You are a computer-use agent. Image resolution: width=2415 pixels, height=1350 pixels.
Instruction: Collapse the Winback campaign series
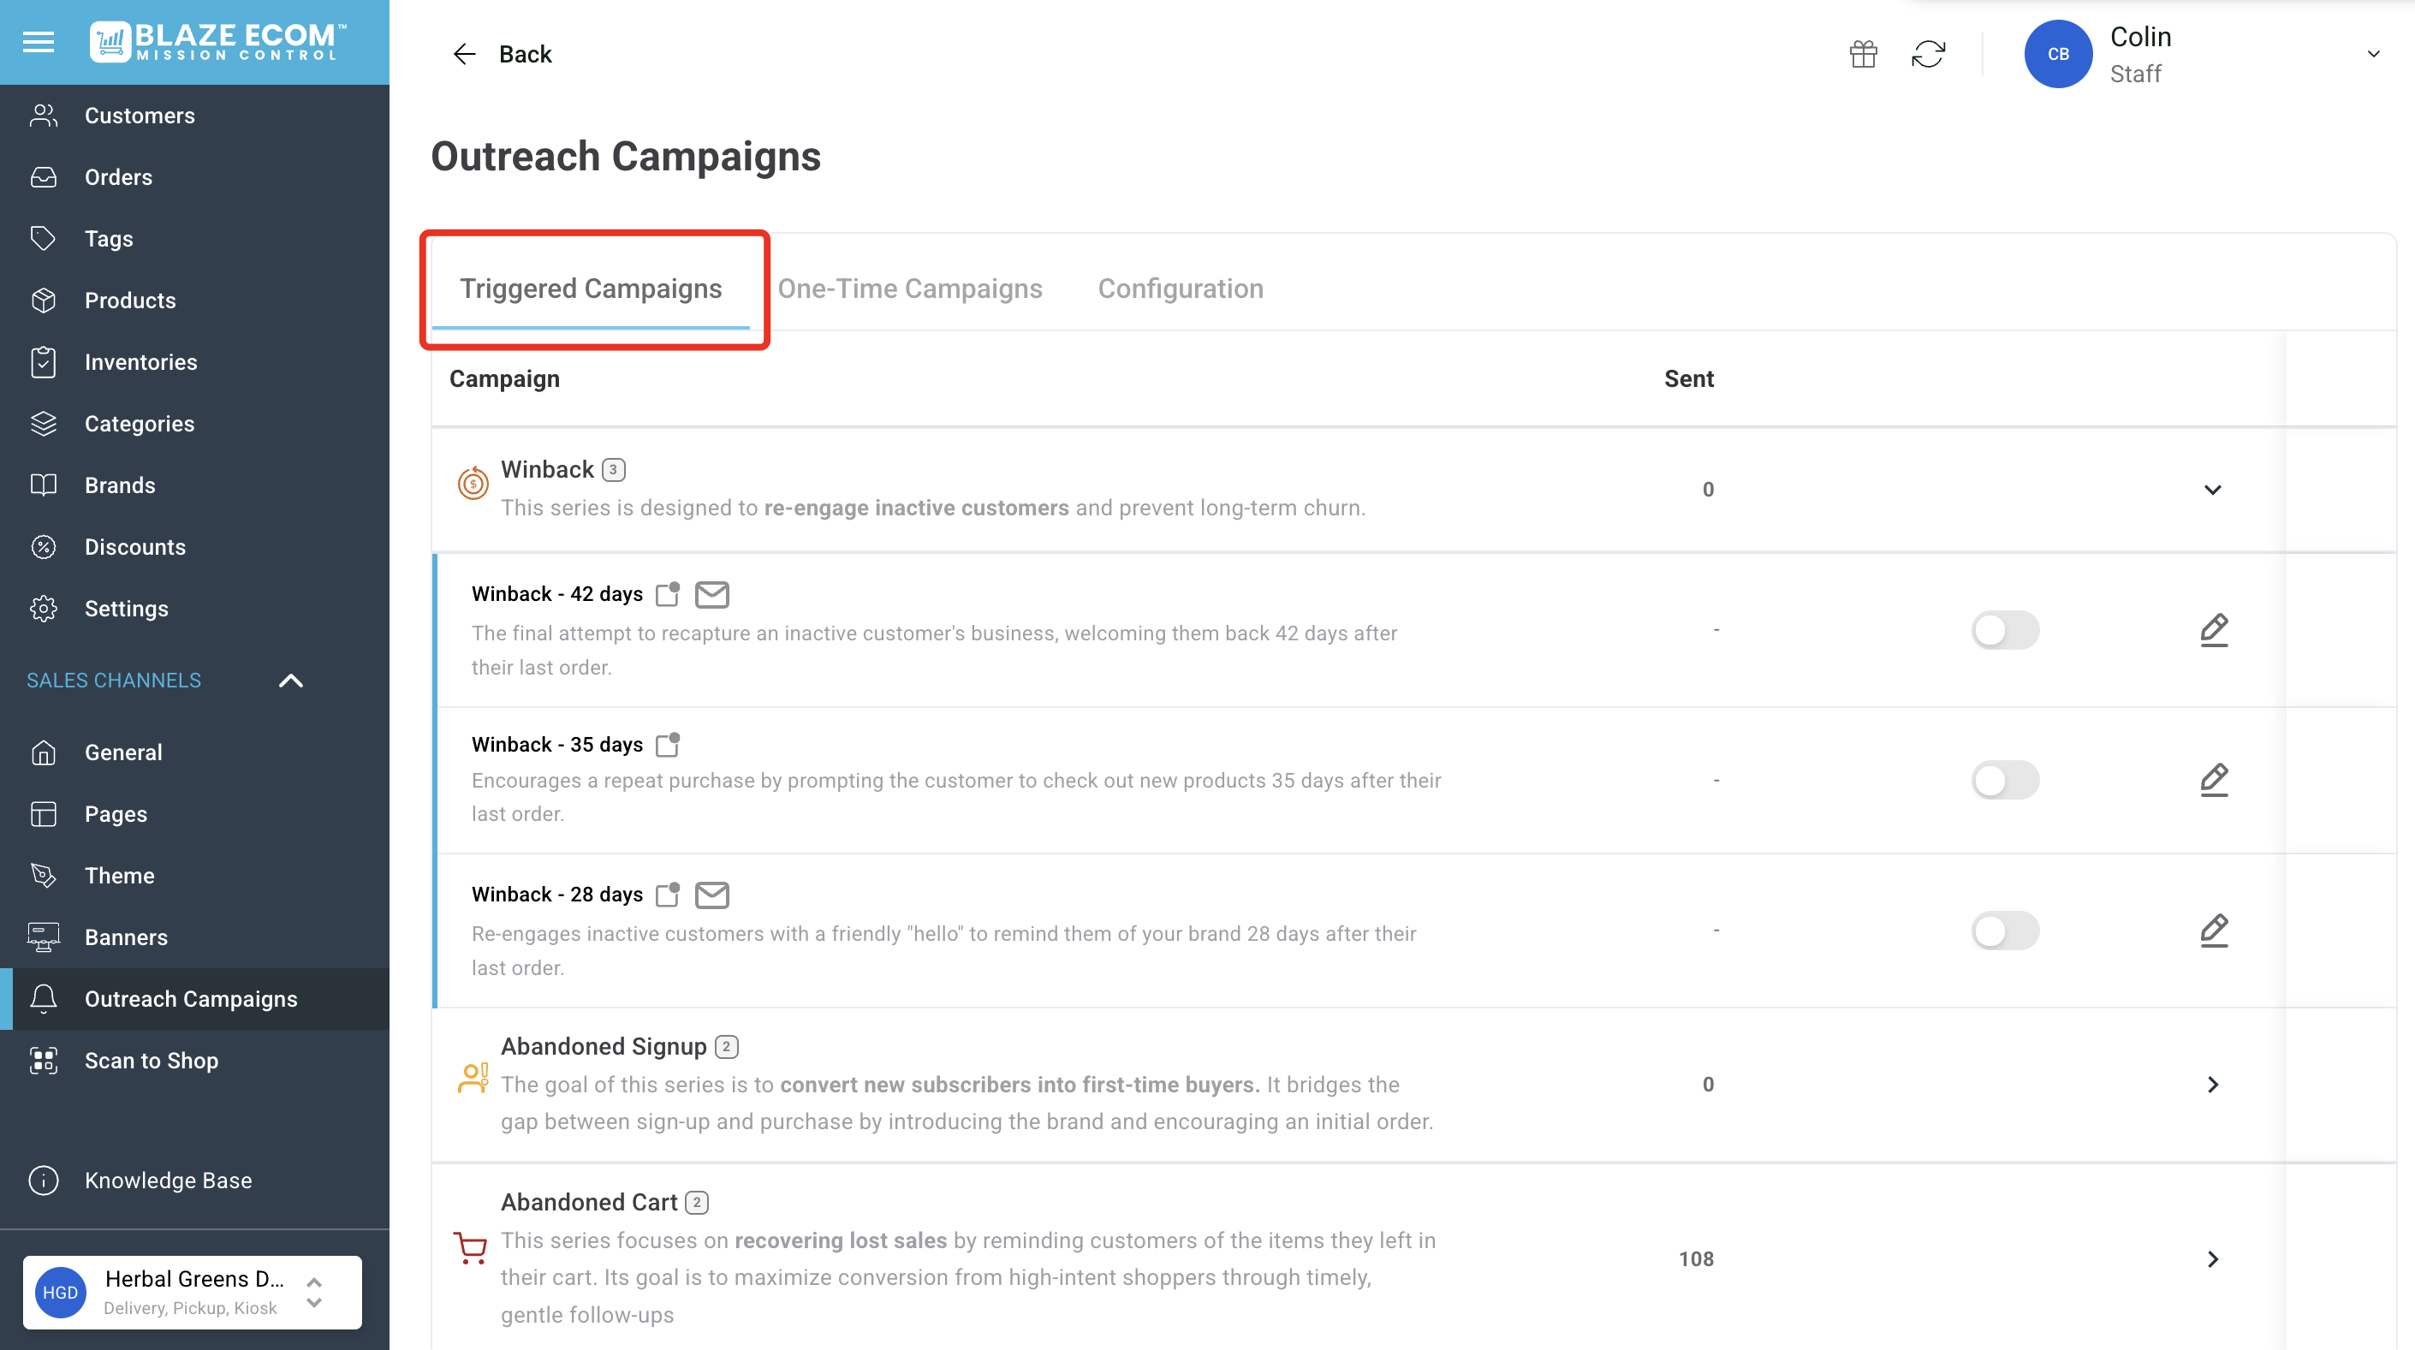[2212, 490]
